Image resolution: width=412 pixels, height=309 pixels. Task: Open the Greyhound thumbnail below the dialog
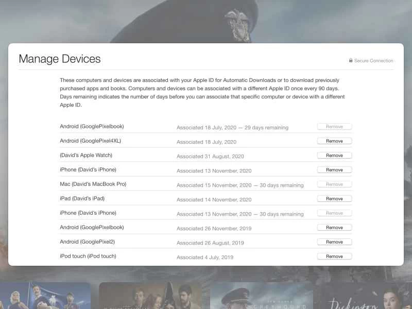click(261, 296)
